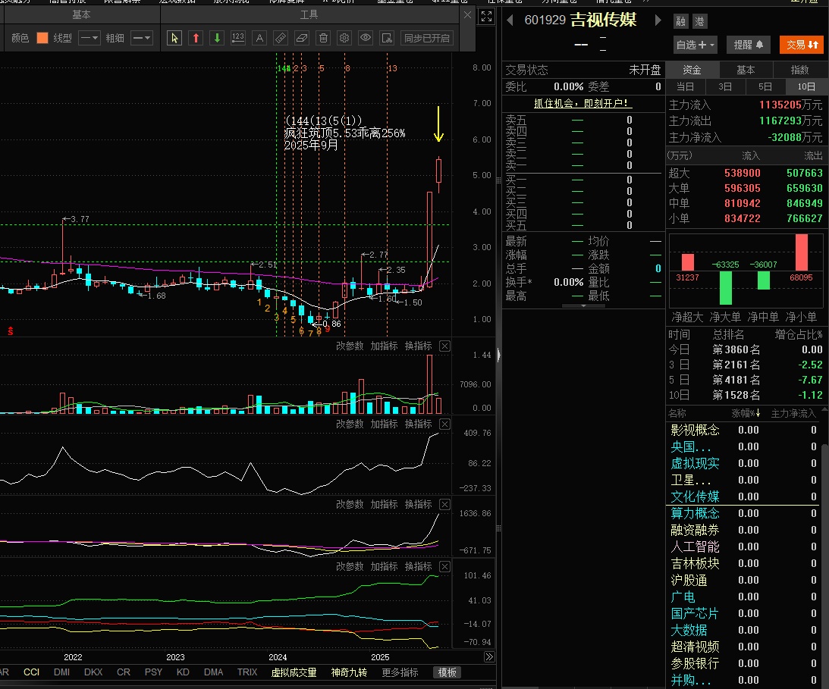829x689 pixels.
Task: Select the 3日 period tab
Action: click(x=725, y=86)
